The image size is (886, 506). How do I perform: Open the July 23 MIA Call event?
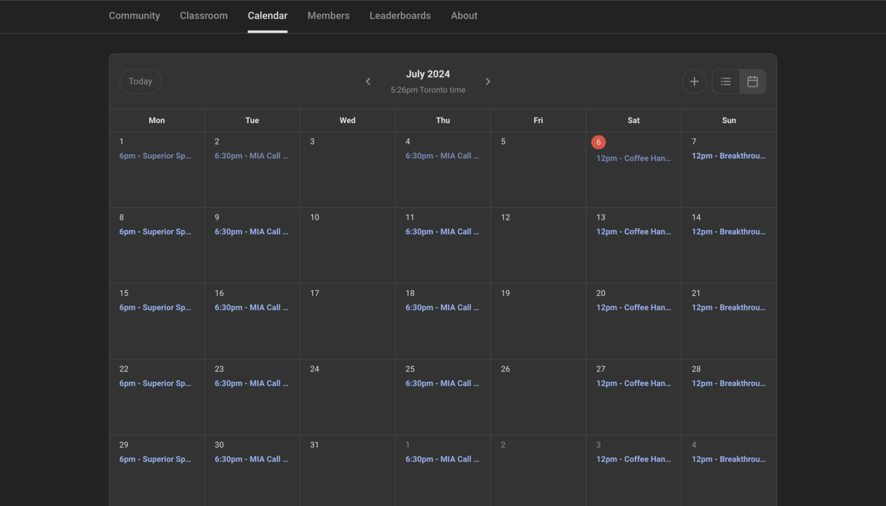point(252,384)
